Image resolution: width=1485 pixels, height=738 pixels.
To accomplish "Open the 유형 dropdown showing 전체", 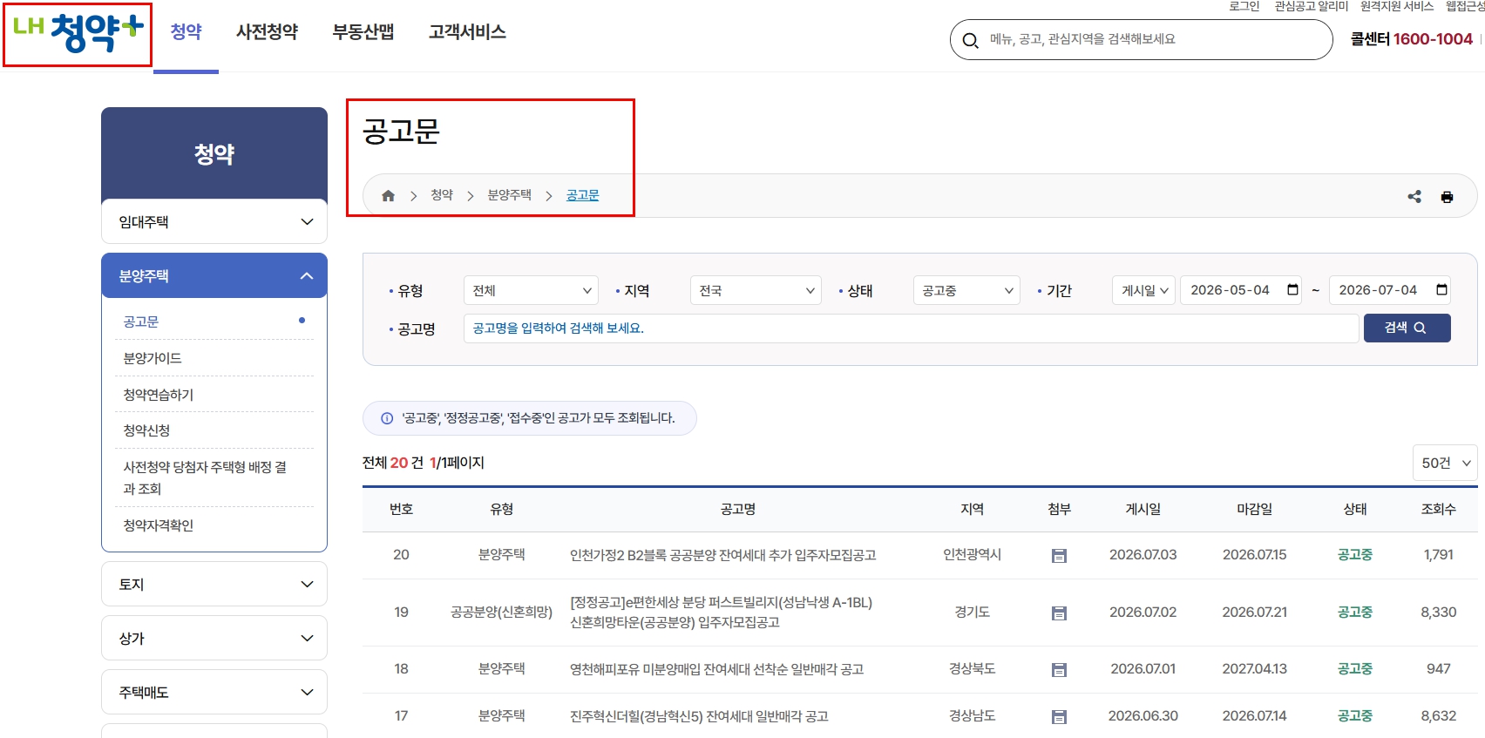I will [x=531, y=290].
